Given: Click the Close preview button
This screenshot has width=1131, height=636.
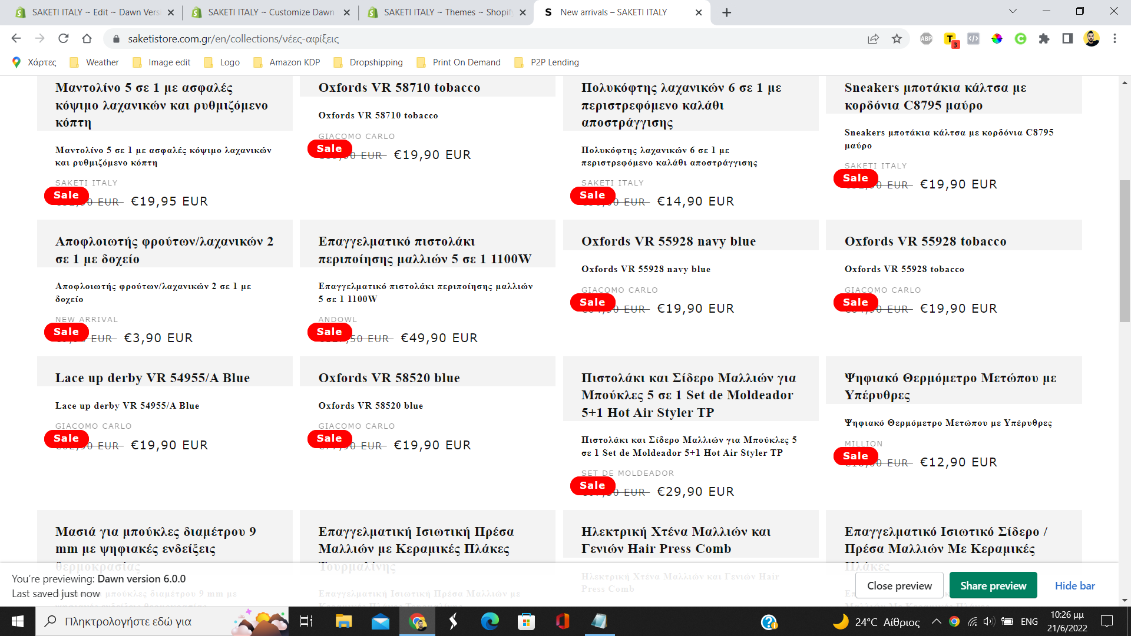Looking at the screenshot, I should 899,585.
